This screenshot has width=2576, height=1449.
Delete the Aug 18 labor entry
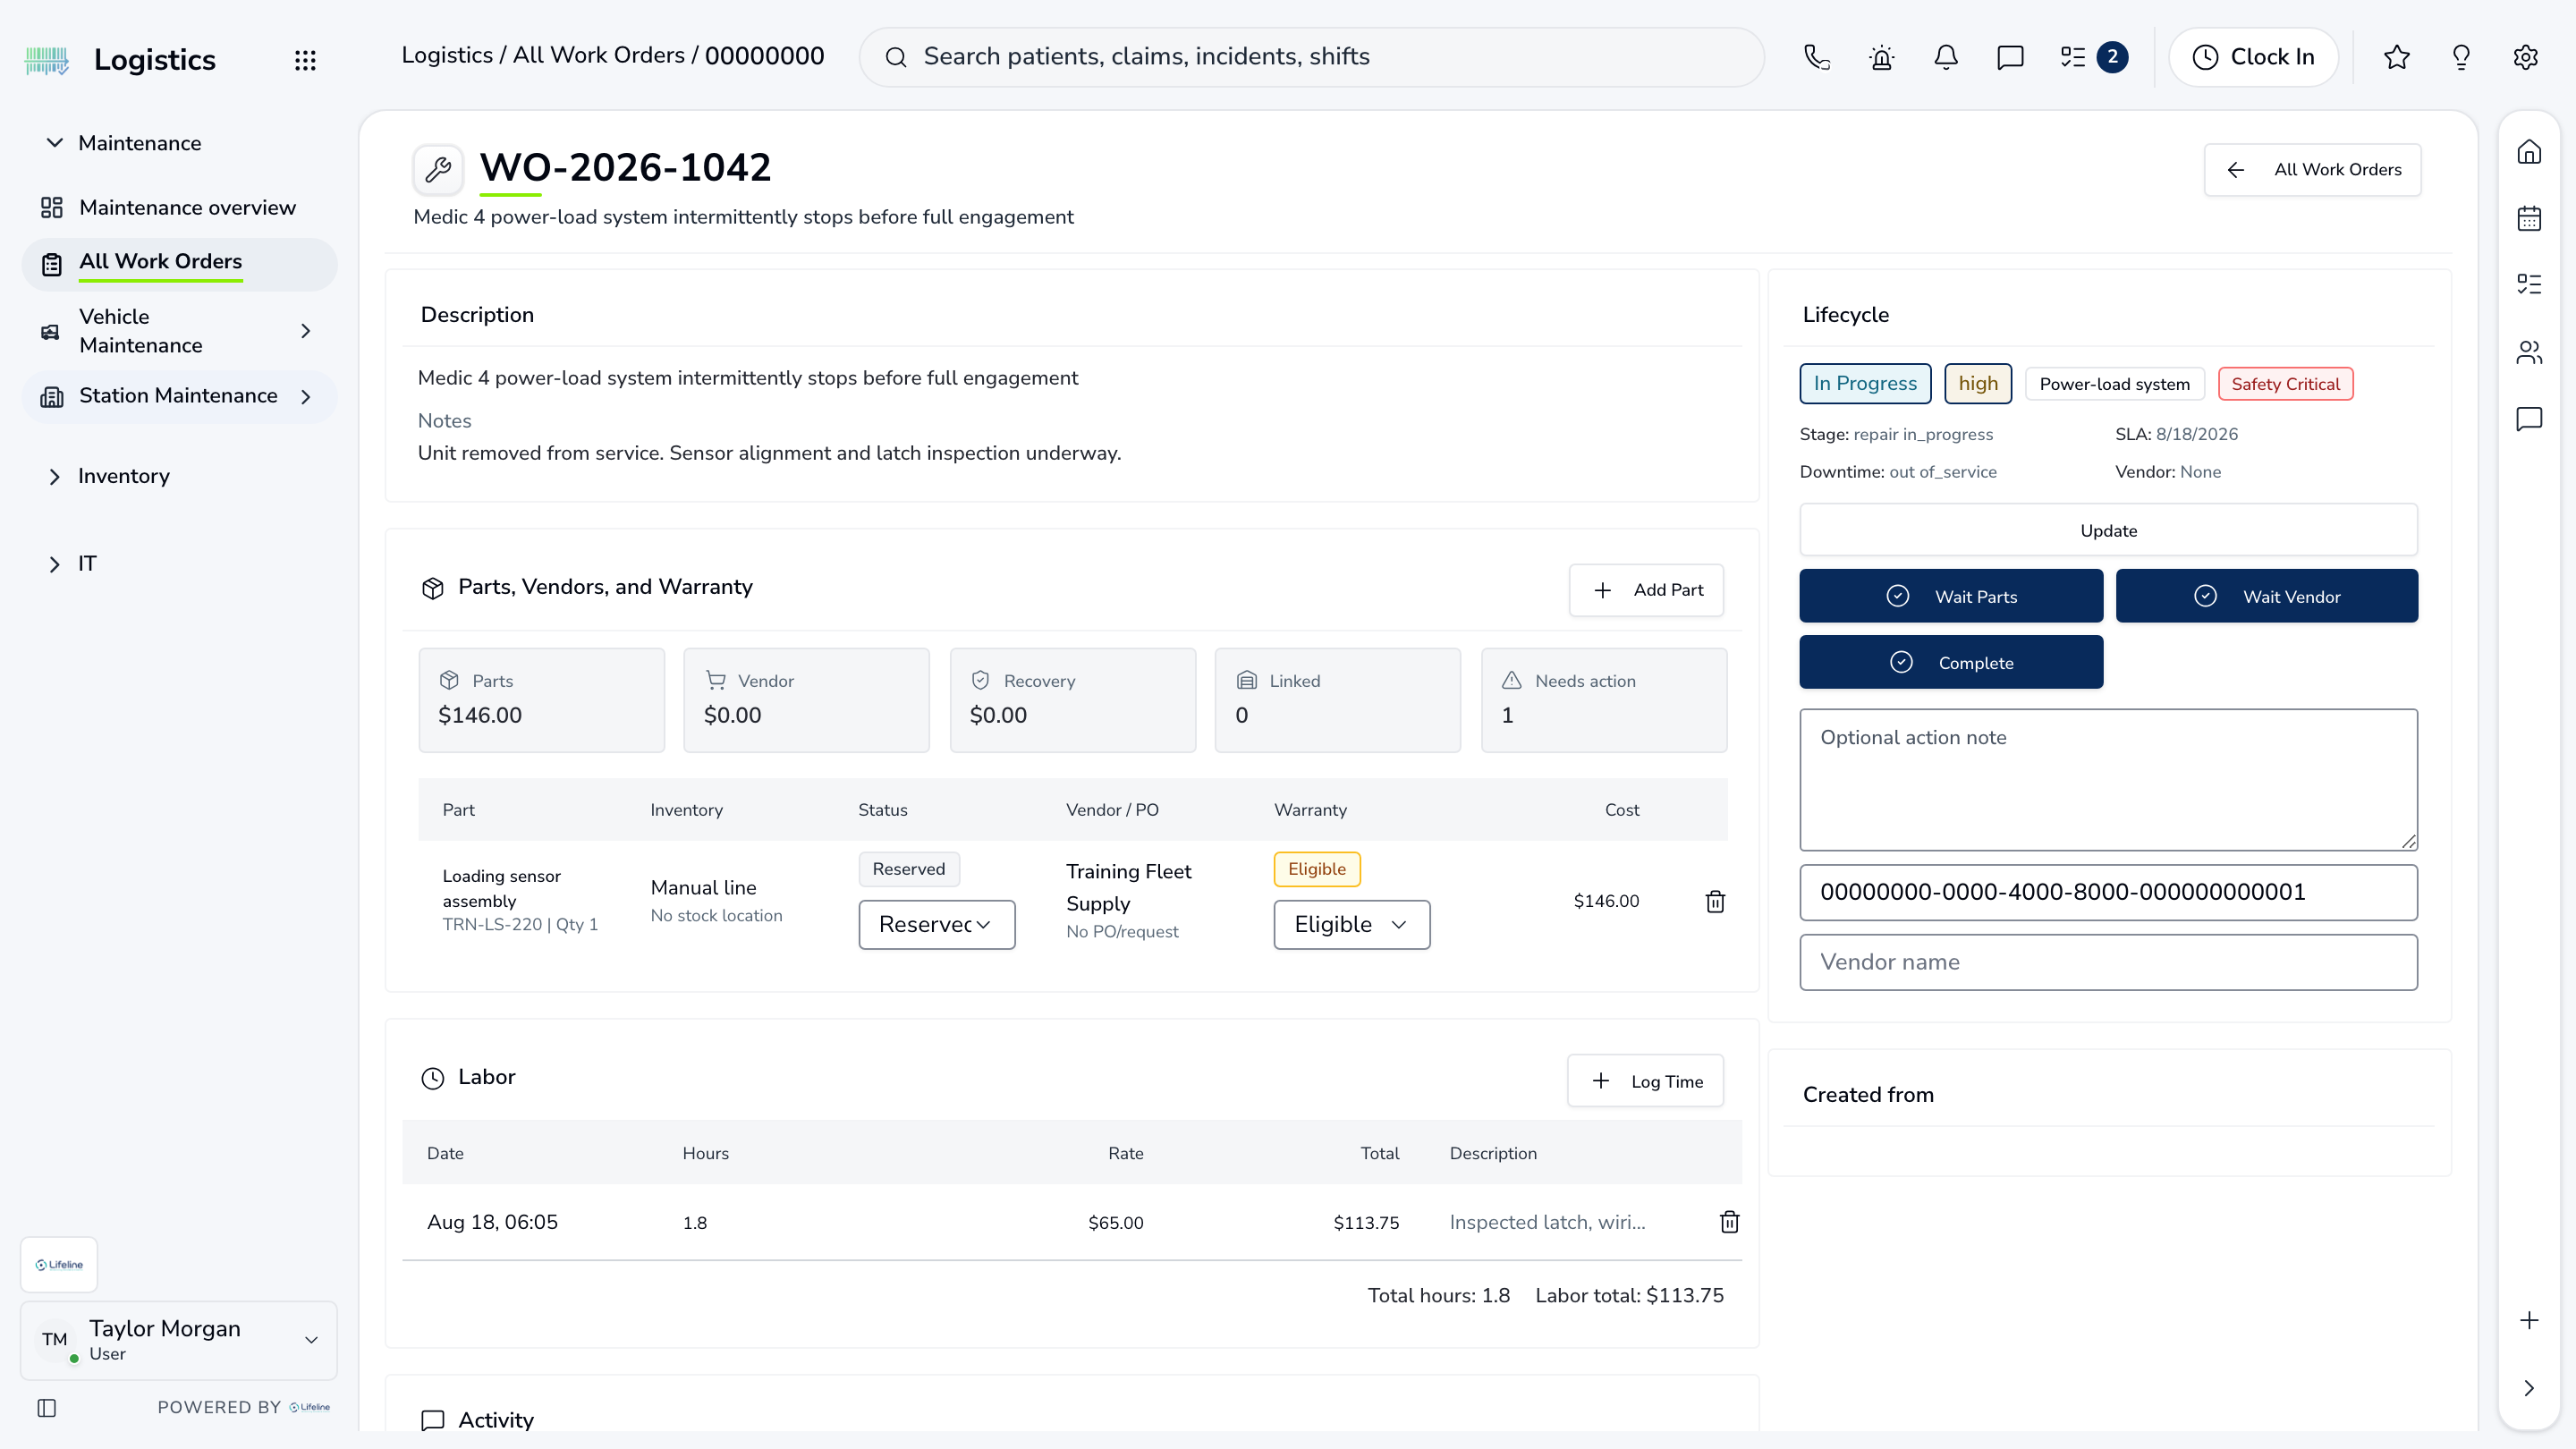coord(1729,1222)
